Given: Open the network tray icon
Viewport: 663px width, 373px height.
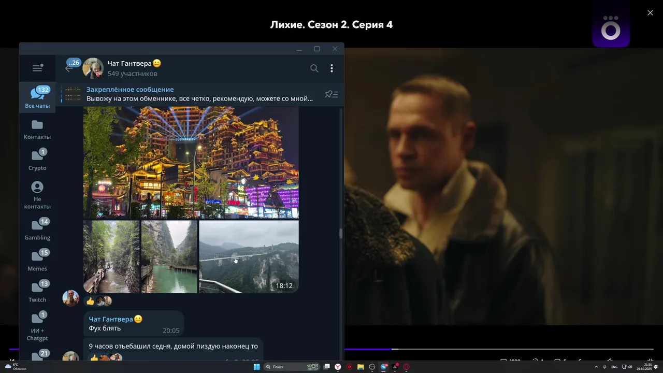Looking at the screenshot, I should (x=624, y=367).
